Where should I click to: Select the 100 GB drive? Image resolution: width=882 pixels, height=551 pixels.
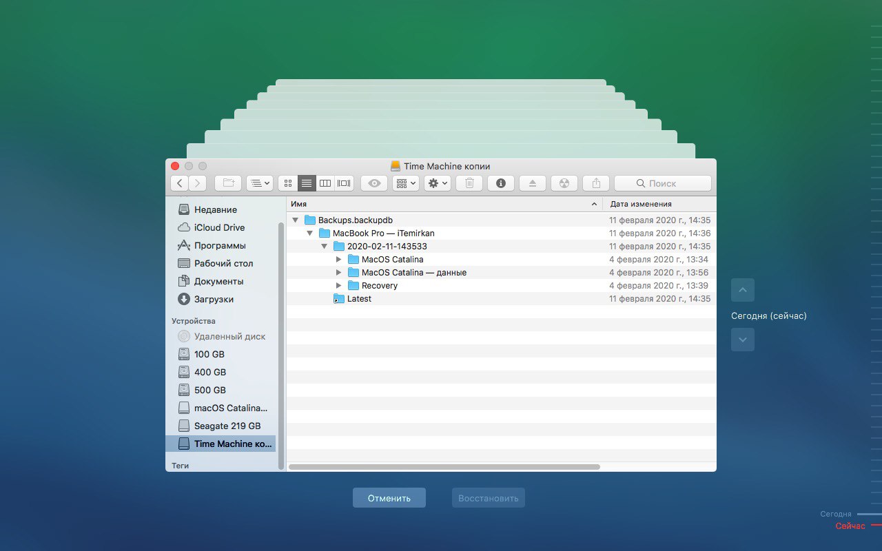(221, 354)
